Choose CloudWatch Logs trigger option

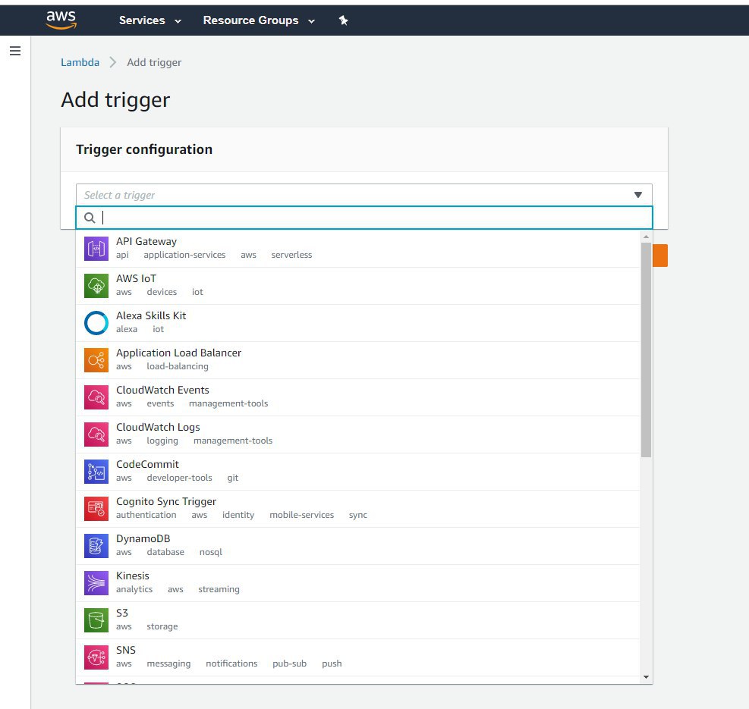pos(357,435)
